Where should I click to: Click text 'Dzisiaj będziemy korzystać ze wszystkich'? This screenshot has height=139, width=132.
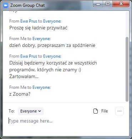[53, 63]
